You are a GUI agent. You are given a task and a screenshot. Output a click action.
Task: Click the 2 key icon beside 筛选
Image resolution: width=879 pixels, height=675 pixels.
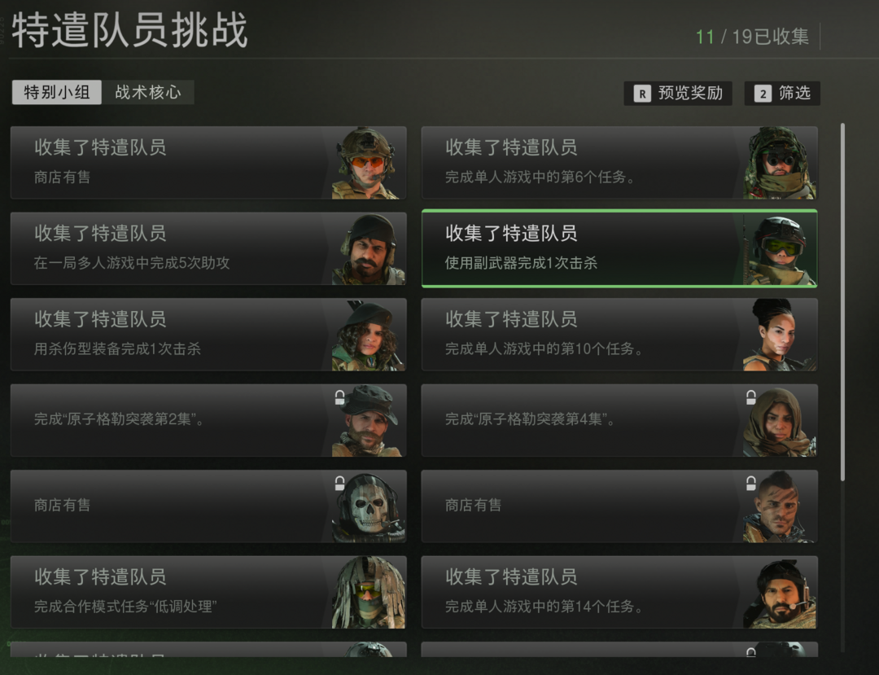[763, 94]
